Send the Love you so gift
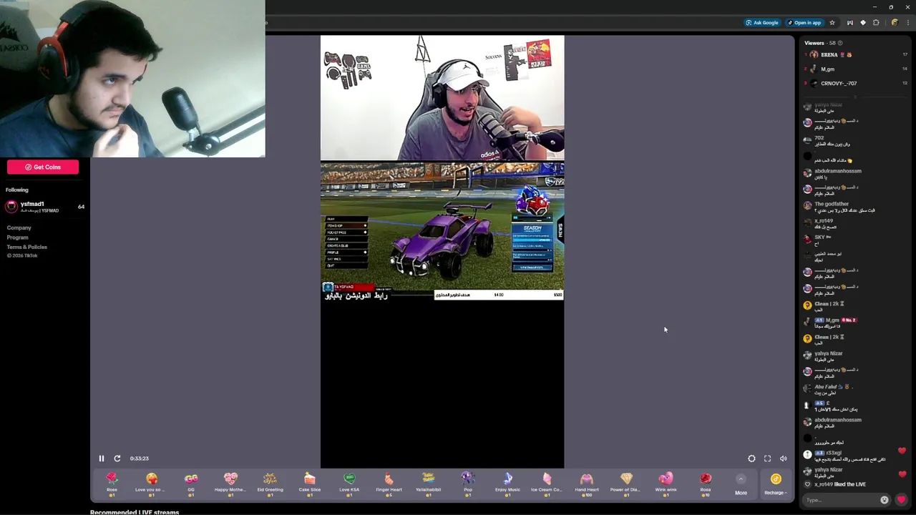Viewport: 916px width, 515px height. (151, 484)
